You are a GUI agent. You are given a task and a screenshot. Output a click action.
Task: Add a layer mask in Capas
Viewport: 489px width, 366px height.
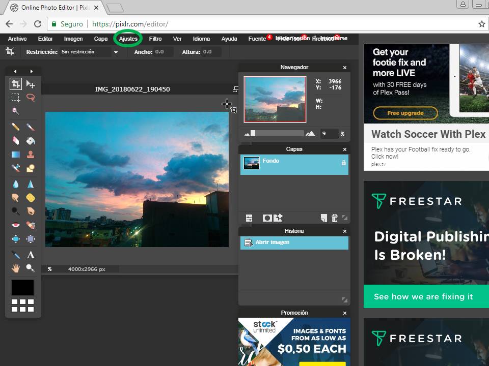[x=267, y=218]
